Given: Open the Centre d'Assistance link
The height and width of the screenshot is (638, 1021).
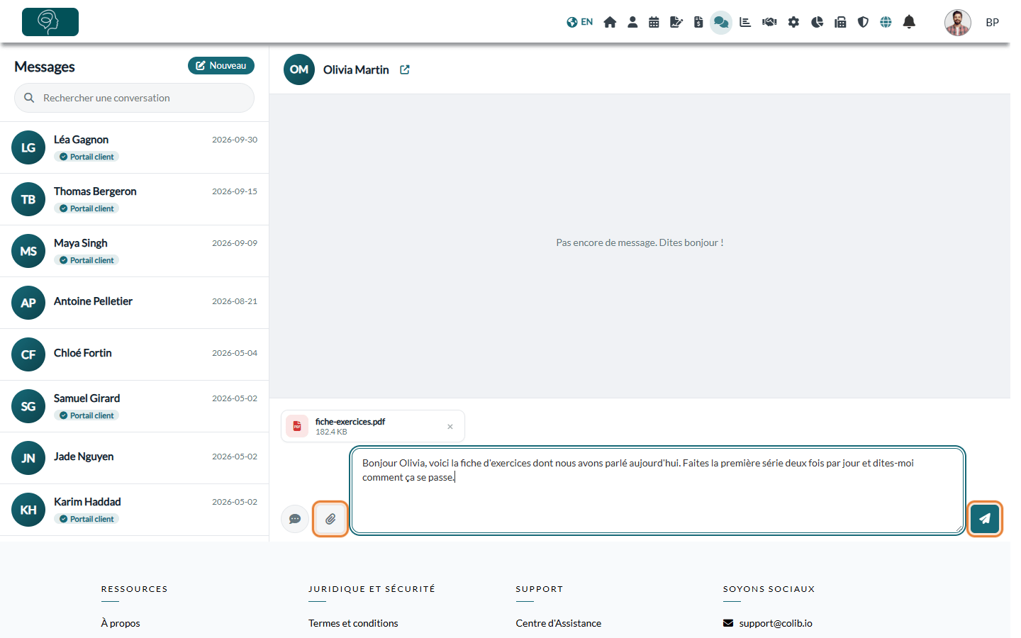Looking at the screenshot, I should point(559,623).
